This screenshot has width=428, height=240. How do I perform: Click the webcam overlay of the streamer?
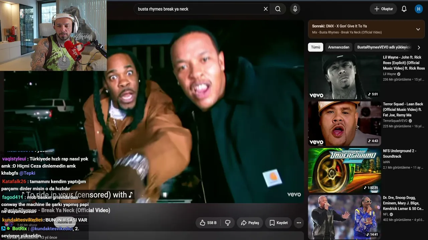coord(53,35)
